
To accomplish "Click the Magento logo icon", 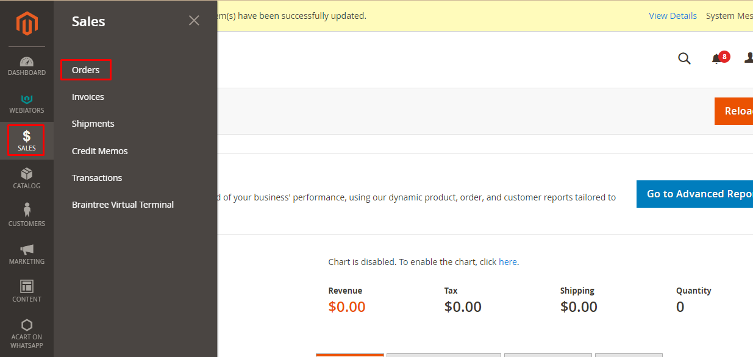I will pyautogui.click(x=27, y=24).
